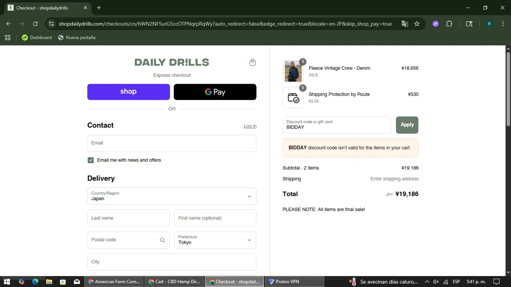This screenshot has width=511, height=287.
Task: Click the back navigation arrow
Action: click(9, 24)
